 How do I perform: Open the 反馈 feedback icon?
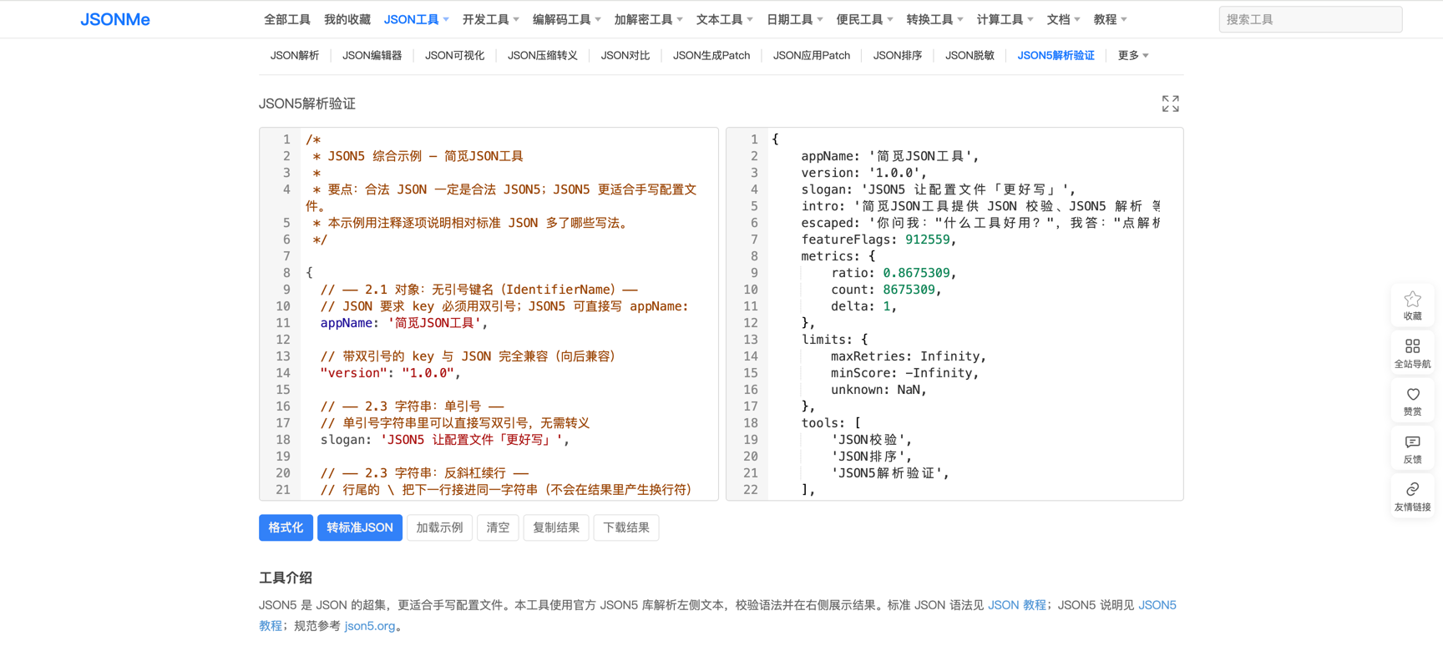point(1412,448)
